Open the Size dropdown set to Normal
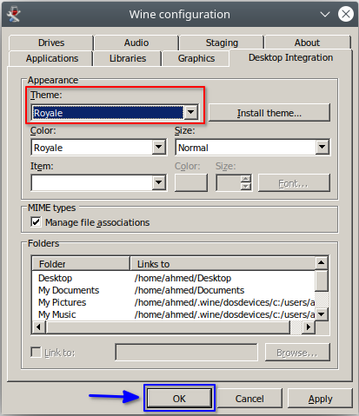The image size is (359, 416). coord(252,148)
